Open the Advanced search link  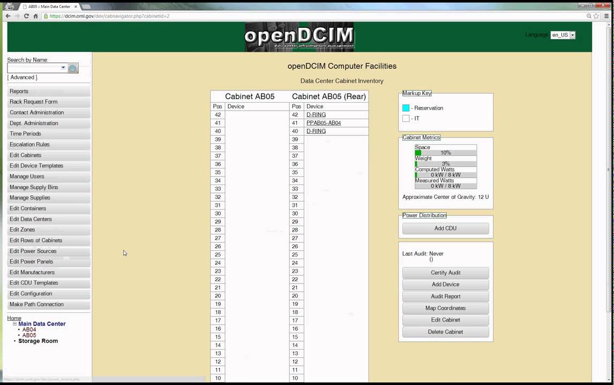coord(23,78)
